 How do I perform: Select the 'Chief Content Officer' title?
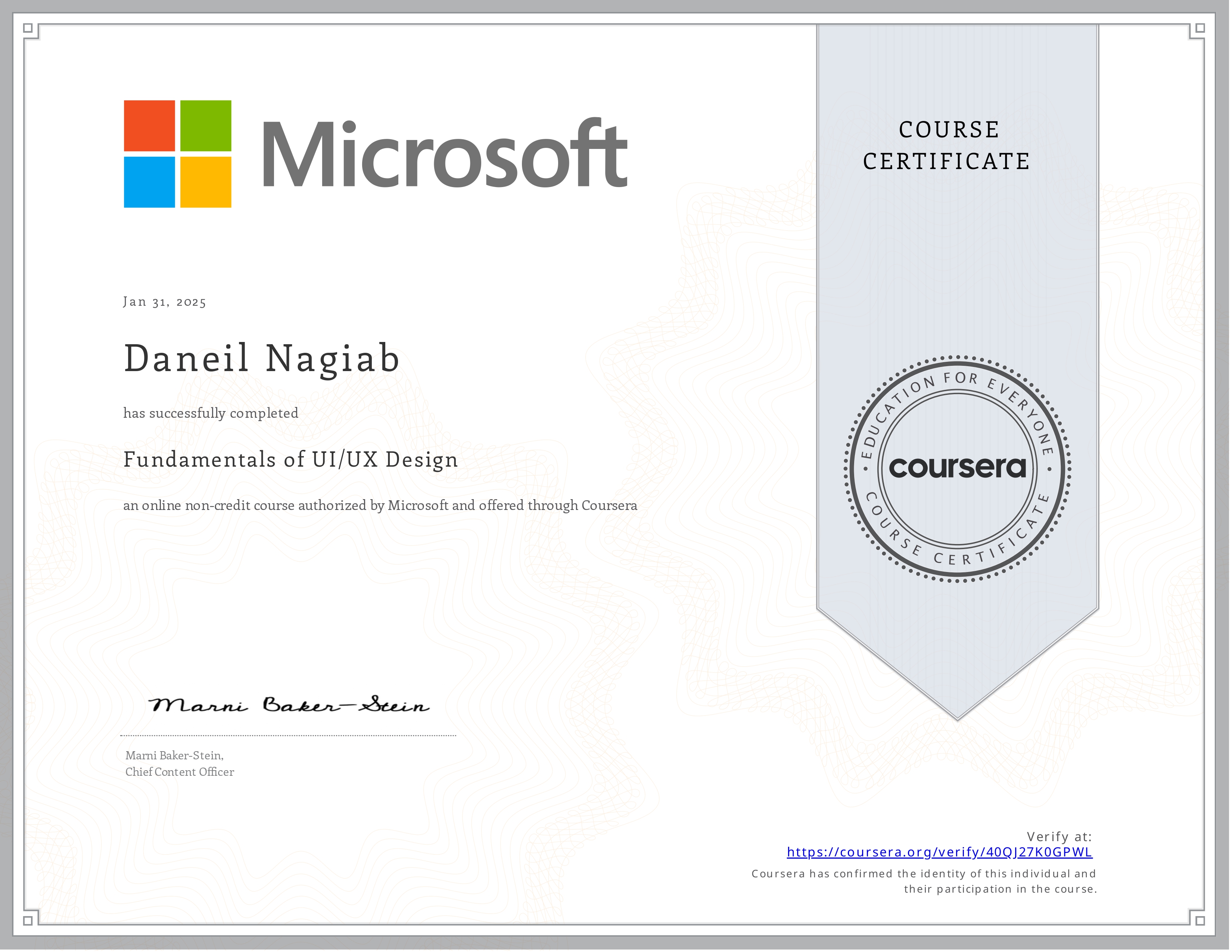tap(179, 772)
